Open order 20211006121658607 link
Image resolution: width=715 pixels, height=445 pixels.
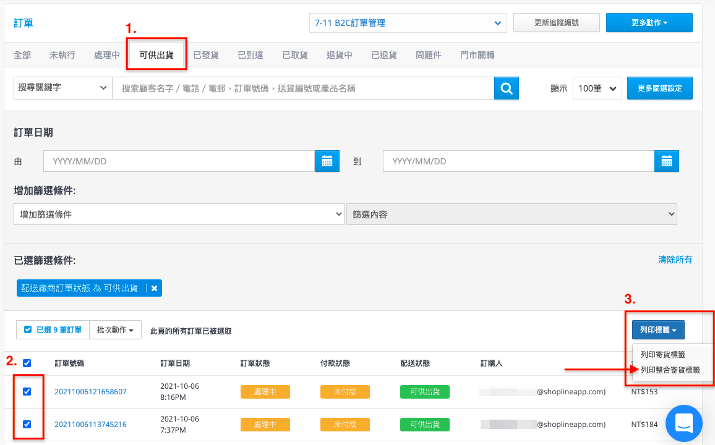[x=90, y=392]
